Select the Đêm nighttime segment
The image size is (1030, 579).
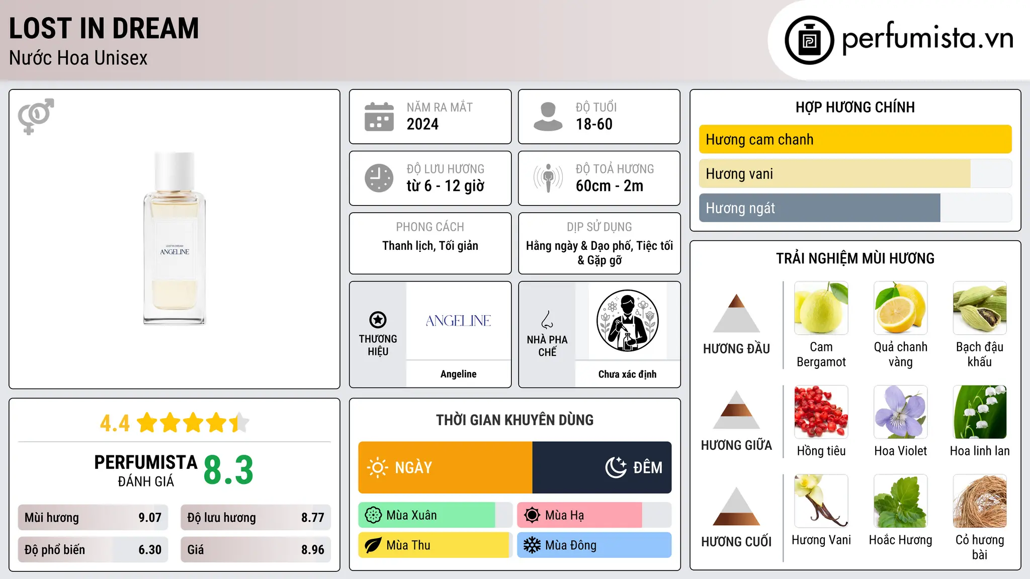602,467
